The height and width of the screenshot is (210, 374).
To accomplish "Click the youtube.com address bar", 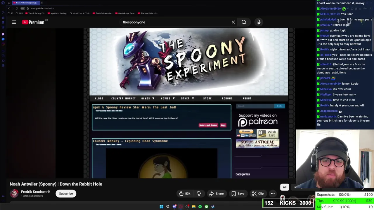I will tap(42, 8).
